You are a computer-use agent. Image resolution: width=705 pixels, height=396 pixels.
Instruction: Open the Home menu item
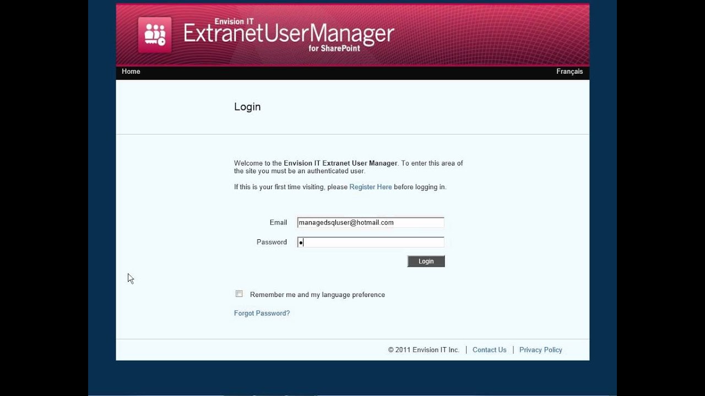pyautogui.click(x=131, y=71)
